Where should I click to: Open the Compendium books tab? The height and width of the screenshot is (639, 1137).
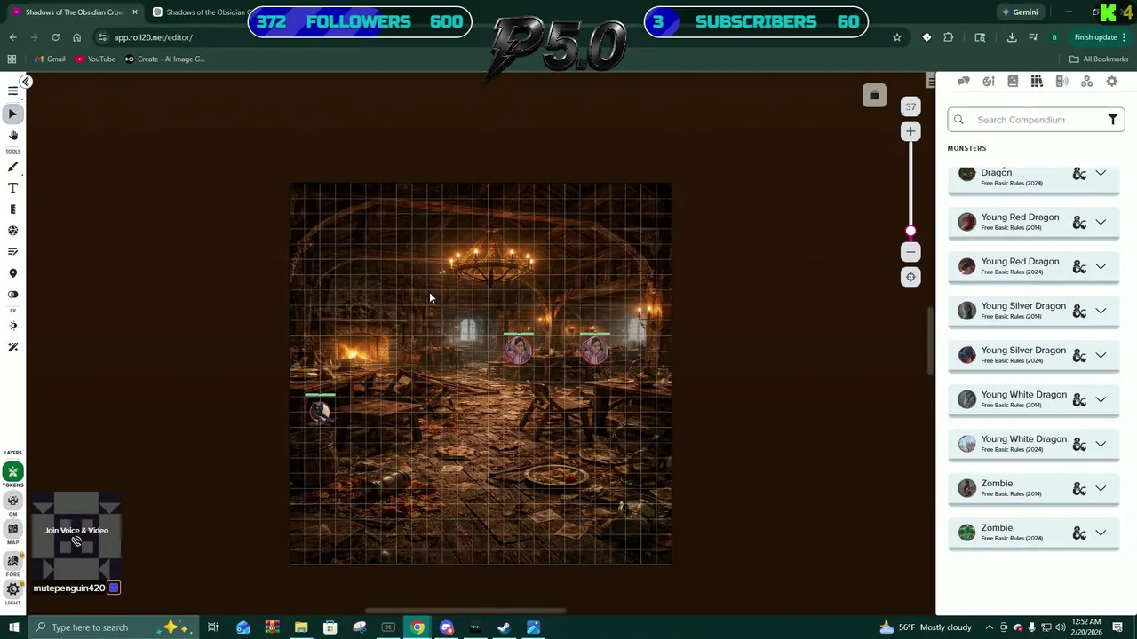tap(1037, 82)
